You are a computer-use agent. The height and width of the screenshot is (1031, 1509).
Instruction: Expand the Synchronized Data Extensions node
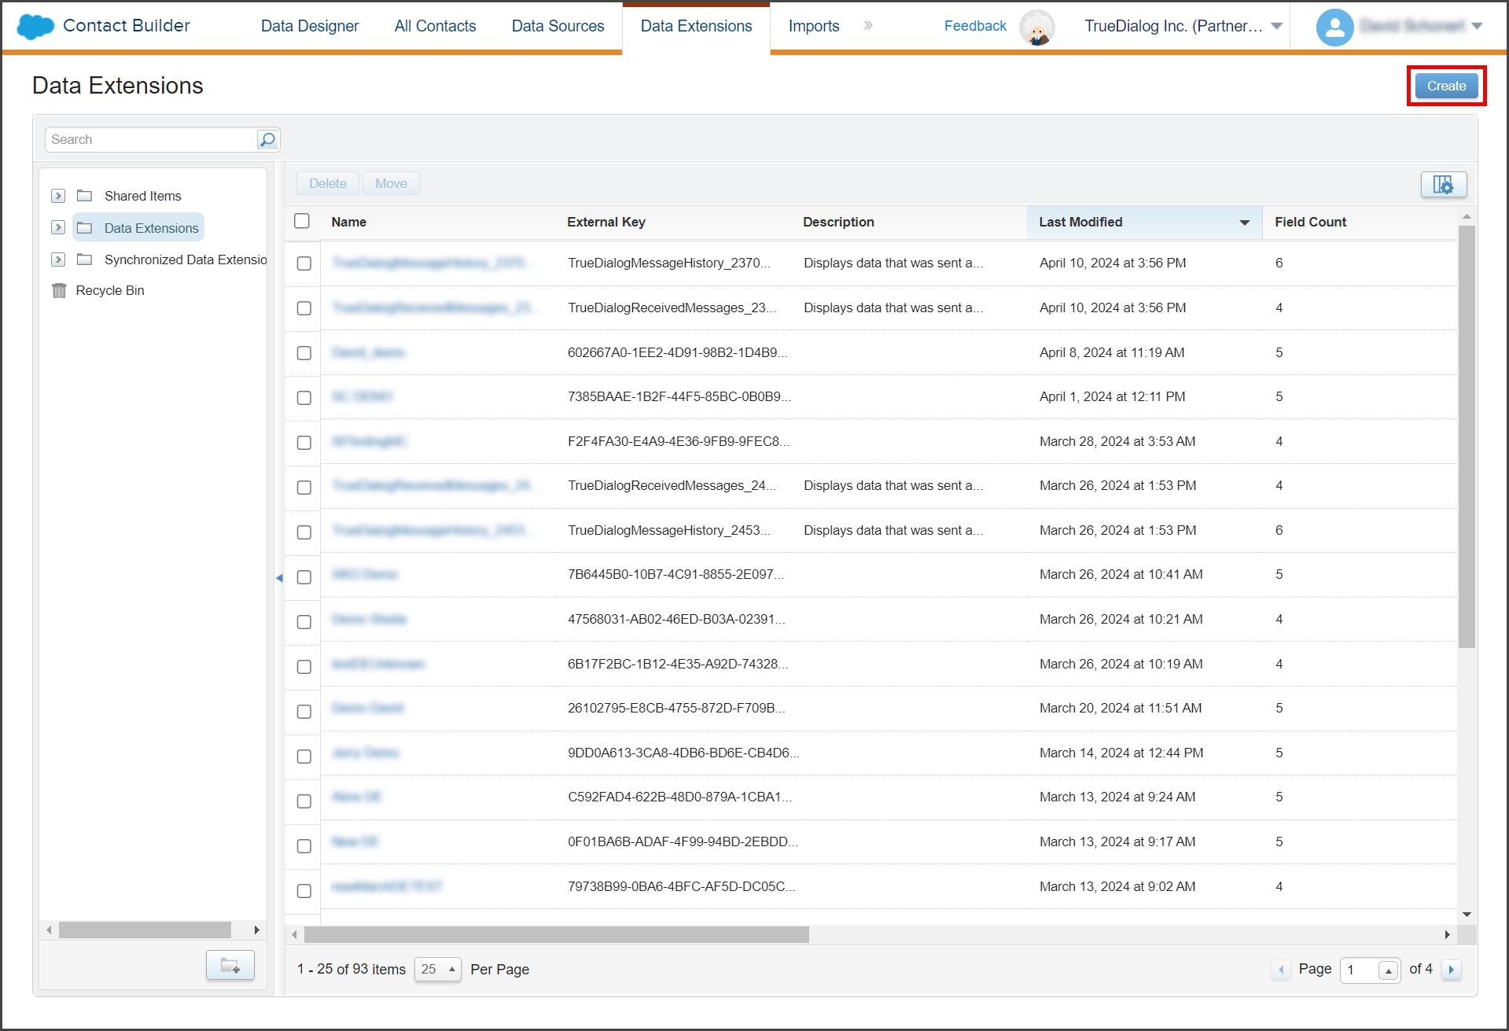(x=58, y=260)
